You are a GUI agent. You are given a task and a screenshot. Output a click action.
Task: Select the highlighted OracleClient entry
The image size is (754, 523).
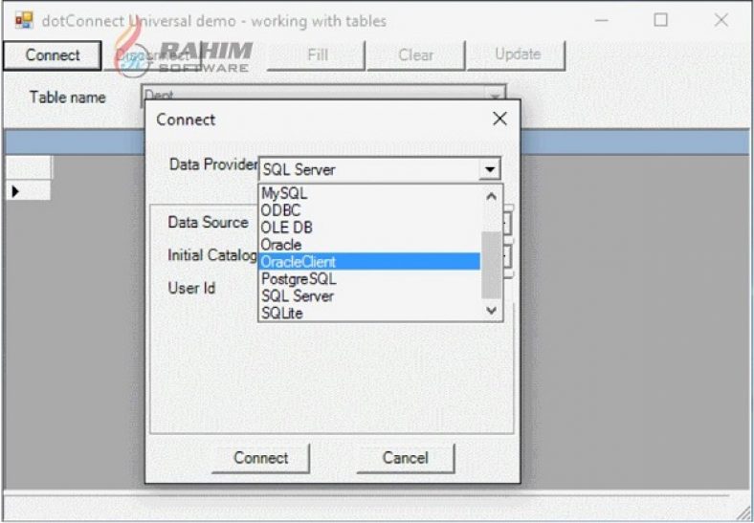click(369, 262)
